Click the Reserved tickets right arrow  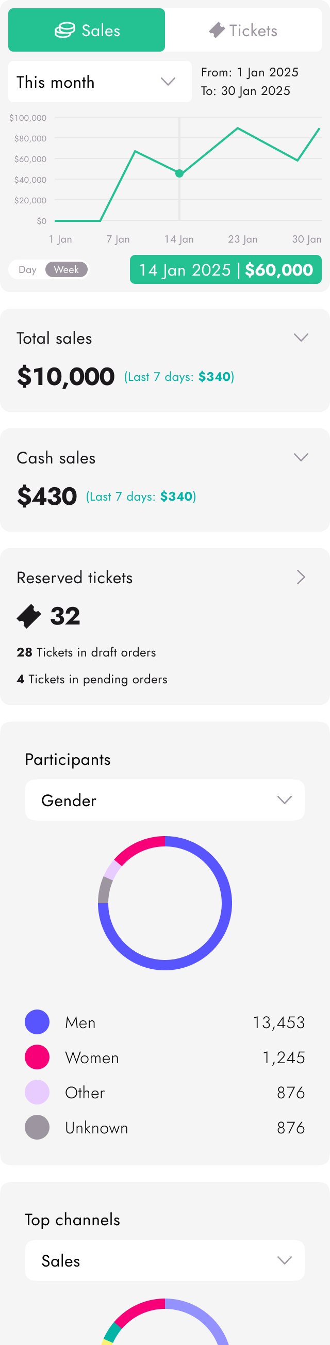click(301, 577)
